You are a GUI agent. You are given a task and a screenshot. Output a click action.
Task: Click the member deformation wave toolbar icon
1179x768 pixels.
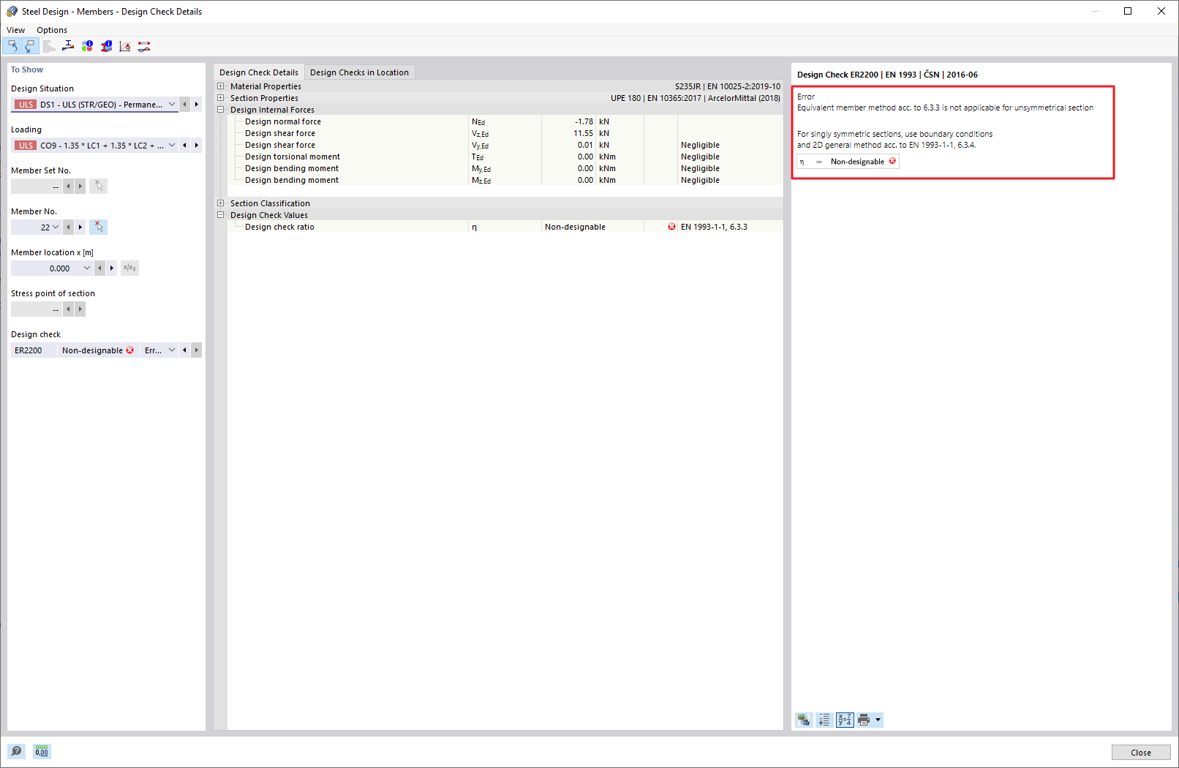point(144,46)
